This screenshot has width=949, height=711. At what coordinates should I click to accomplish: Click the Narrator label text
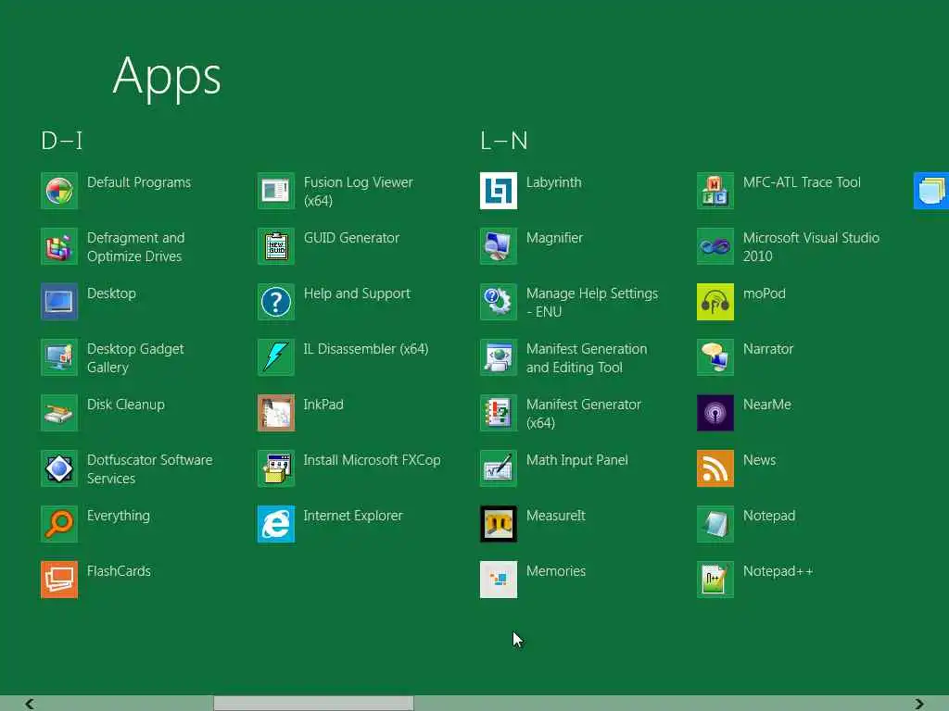[768, 349]
